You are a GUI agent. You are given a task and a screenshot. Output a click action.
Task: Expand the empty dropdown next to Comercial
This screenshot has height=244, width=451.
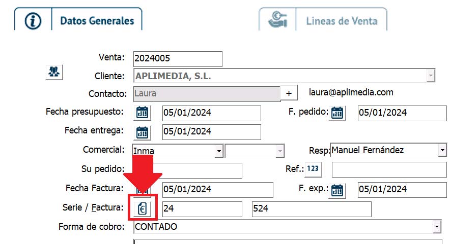coord(279,151)
